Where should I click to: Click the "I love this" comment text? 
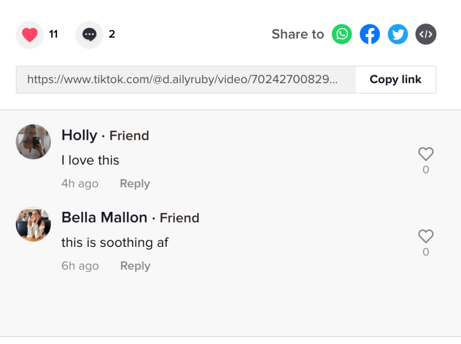point(90,160)
